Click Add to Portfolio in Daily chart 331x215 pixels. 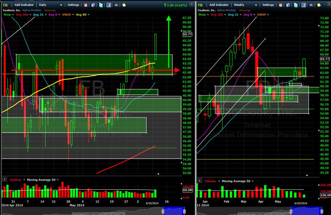[x=32, y=10]
